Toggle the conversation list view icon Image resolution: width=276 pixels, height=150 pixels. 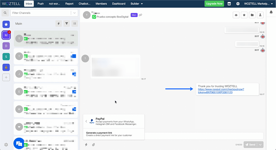(x=75, y=24)
